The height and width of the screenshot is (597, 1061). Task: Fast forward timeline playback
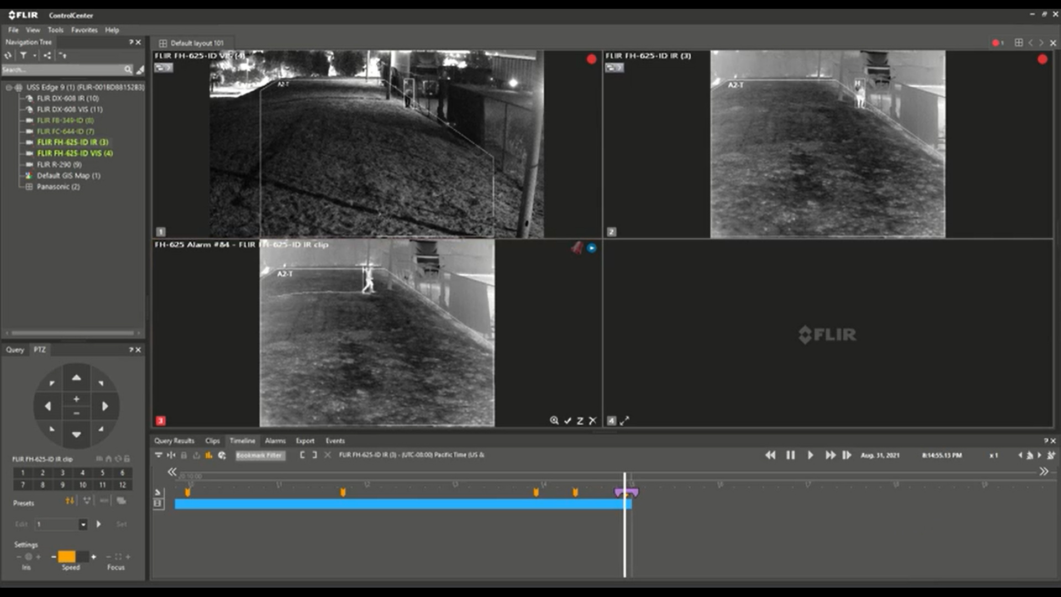pos(830,455)
